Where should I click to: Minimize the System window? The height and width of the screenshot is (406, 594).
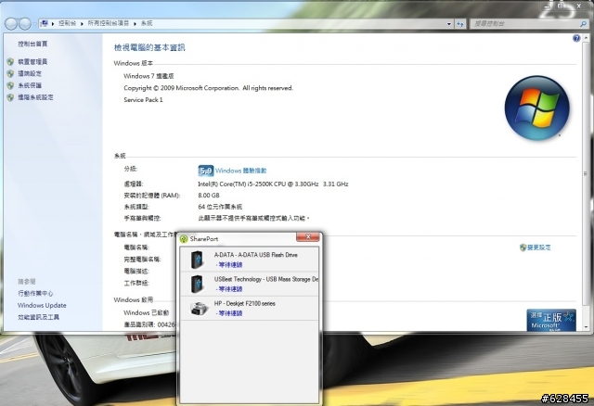(x=548, y=6)
